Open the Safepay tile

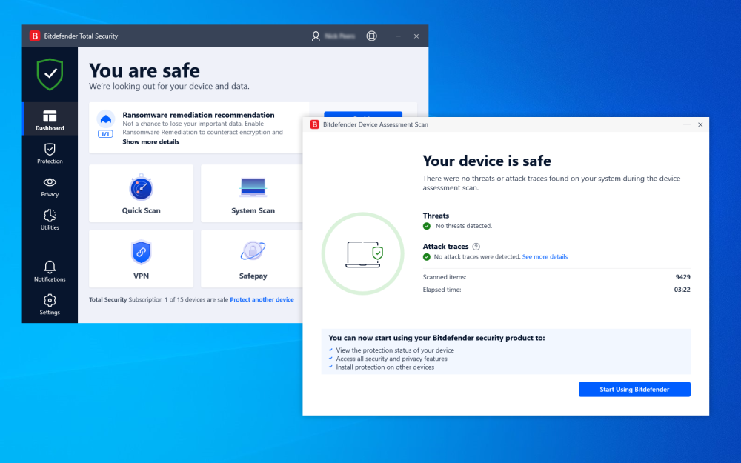[x=253, y=259]
